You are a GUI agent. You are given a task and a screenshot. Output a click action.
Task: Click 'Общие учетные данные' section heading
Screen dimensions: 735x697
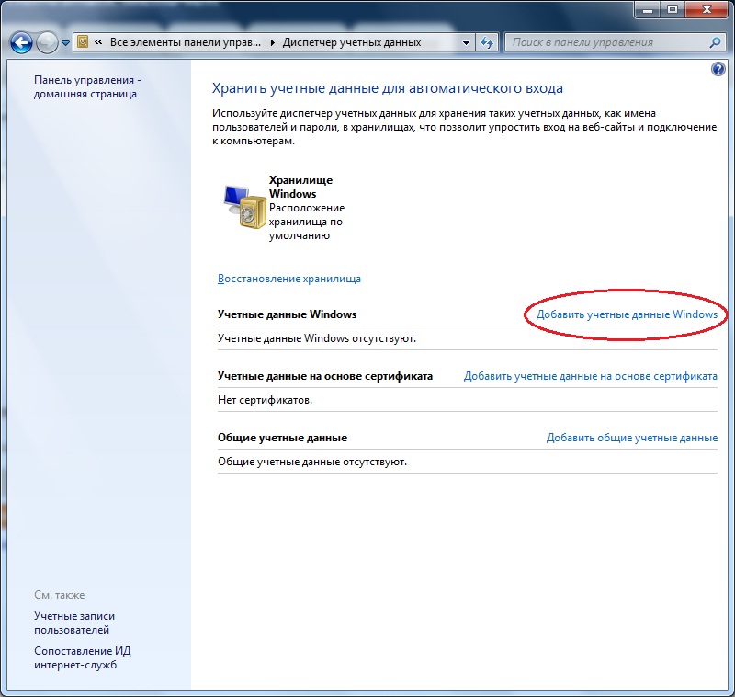[x=282, y=438]
